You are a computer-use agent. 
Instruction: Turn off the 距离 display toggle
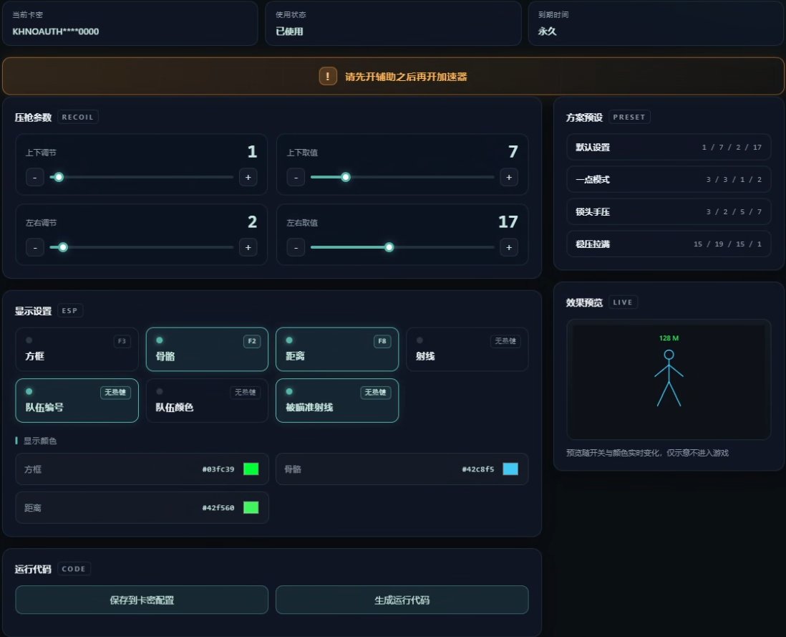(337, 349)
